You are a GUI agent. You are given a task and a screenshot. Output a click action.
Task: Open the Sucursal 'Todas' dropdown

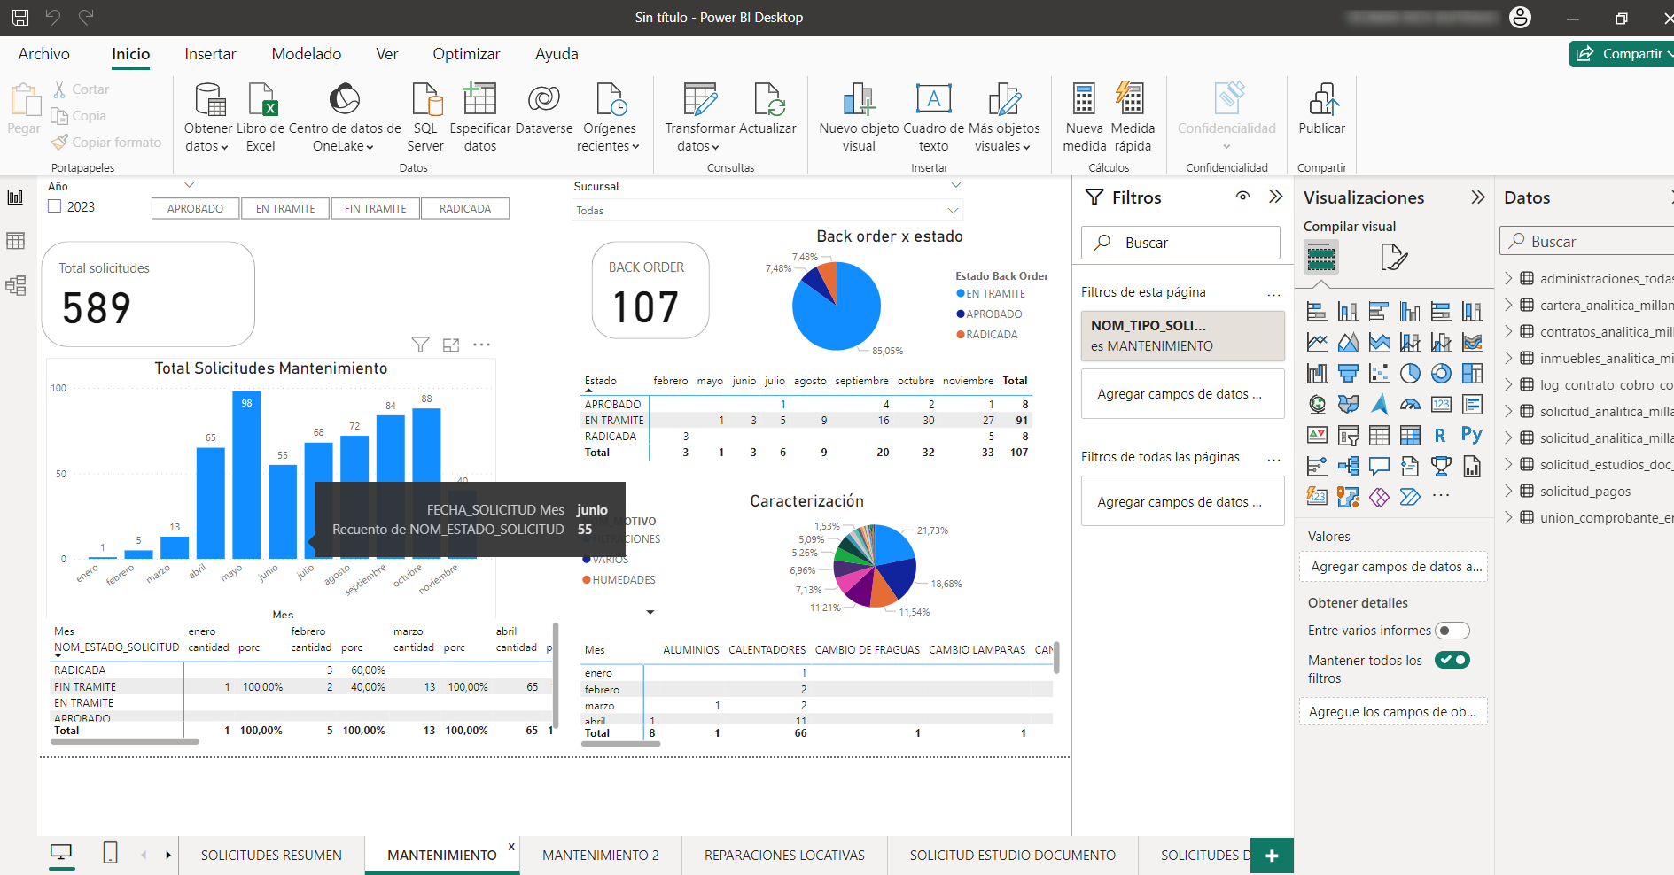[x=767, y=210]
